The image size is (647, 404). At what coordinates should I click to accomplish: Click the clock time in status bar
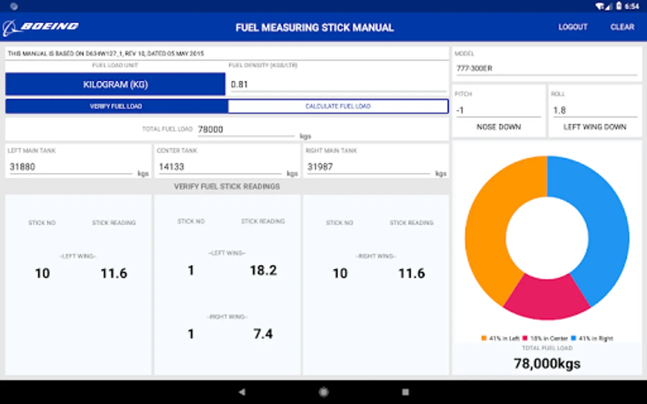[x=632, y=6]
